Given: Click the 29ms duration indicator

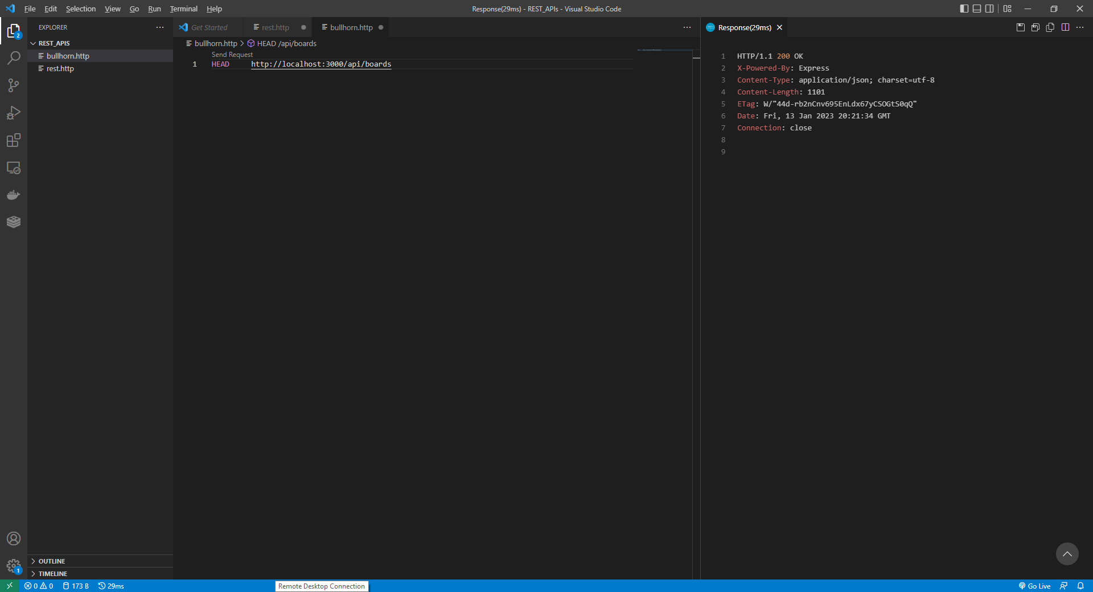Looking at the screenshot, I should pos(111,586).
